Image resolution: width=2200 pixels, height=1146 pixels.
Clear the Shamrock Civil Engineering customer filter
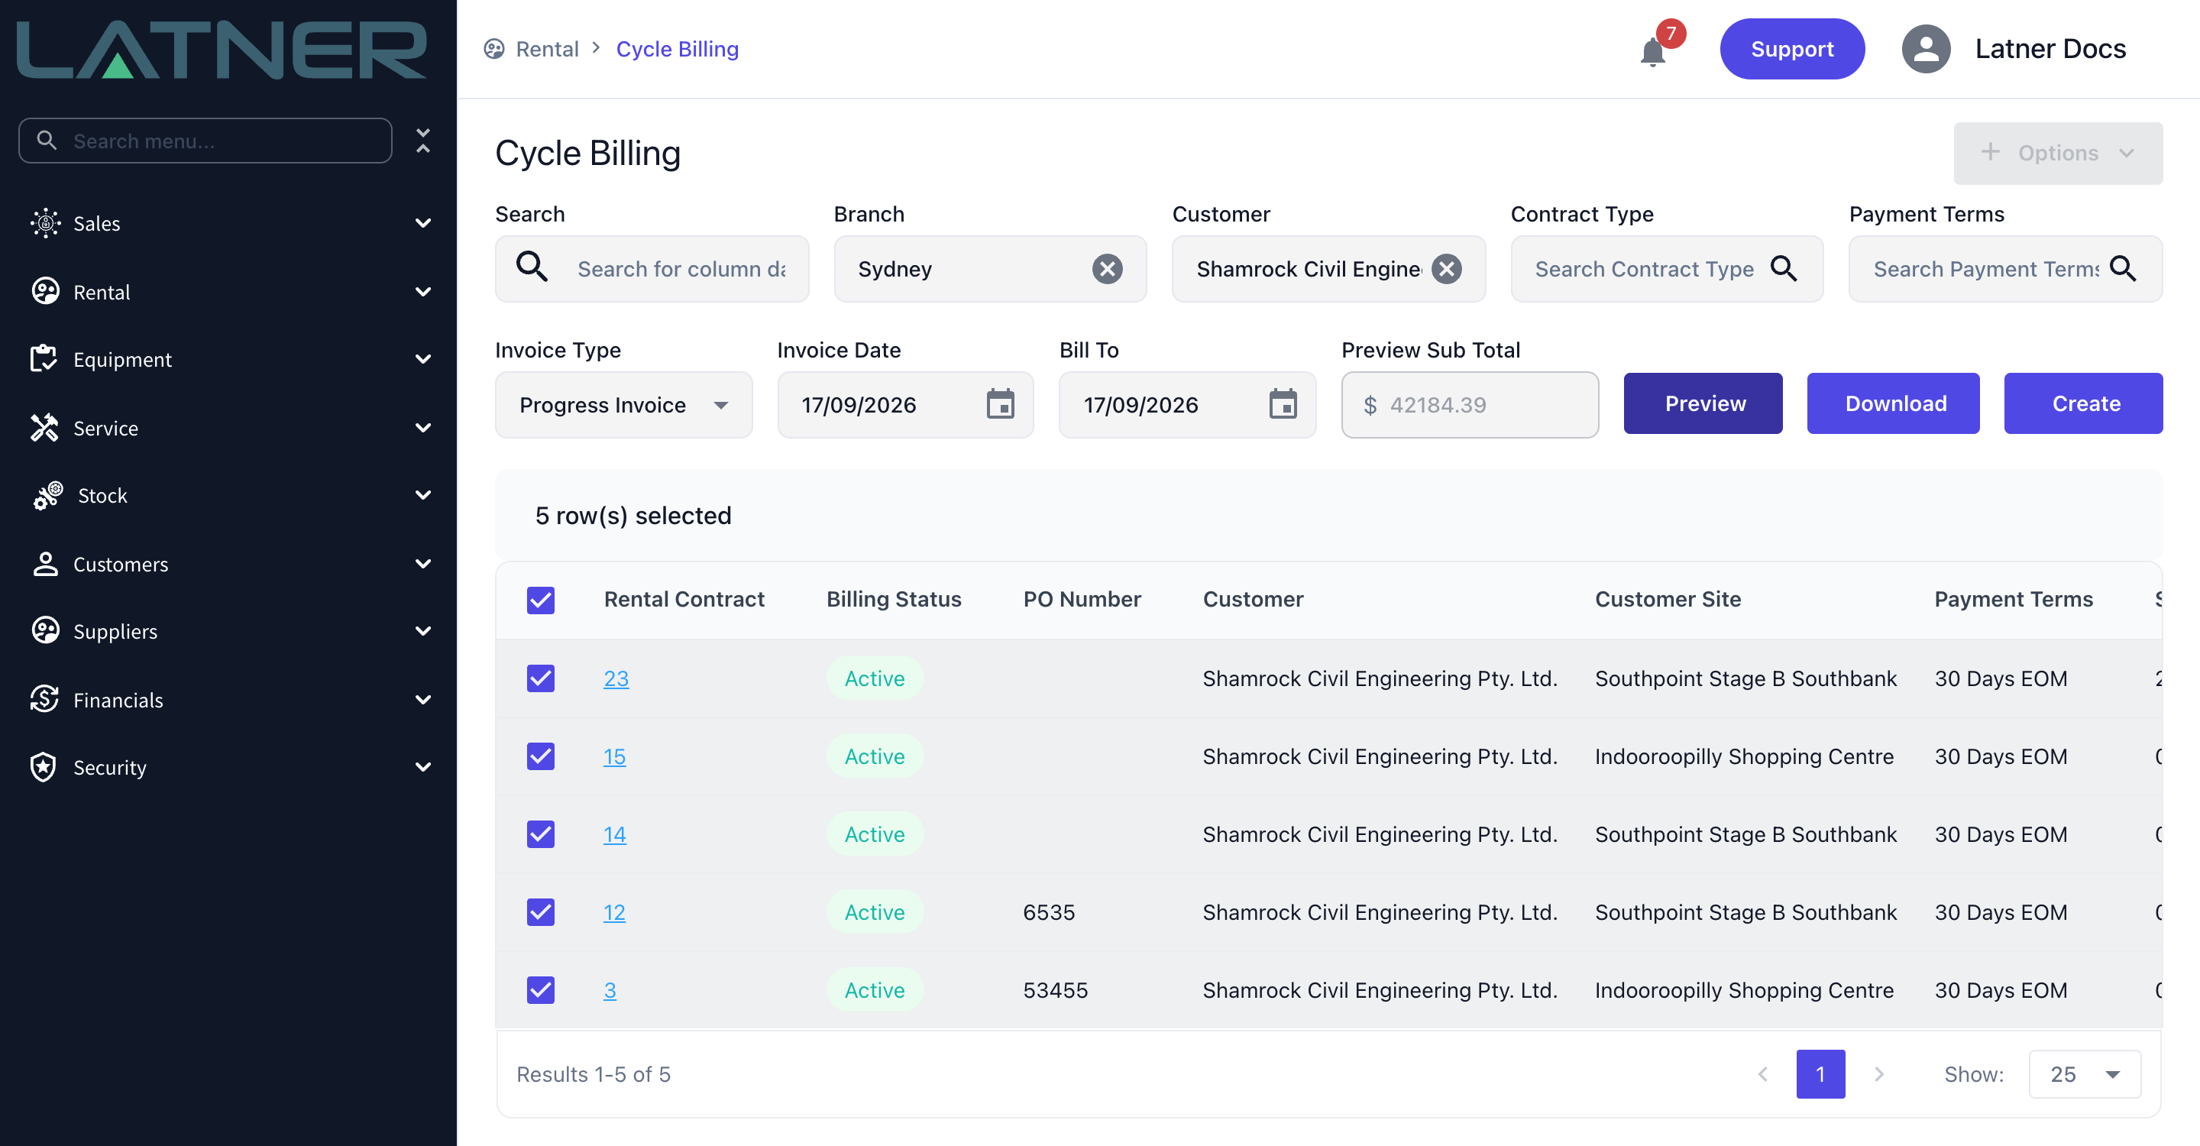tap(1446, 269)
